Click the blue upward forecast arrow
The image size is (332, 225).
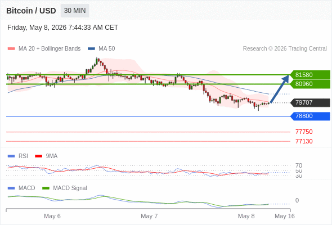(280, 89)
